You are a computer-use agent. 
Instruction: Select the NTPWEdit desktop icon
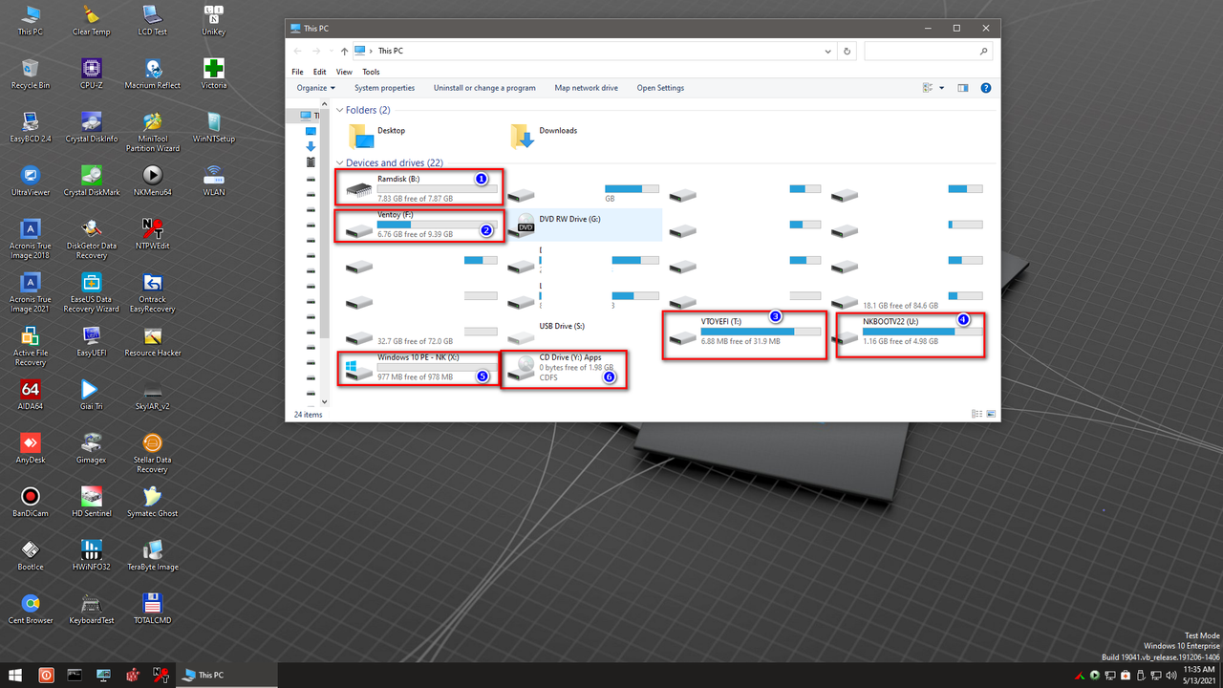(153, 235)
